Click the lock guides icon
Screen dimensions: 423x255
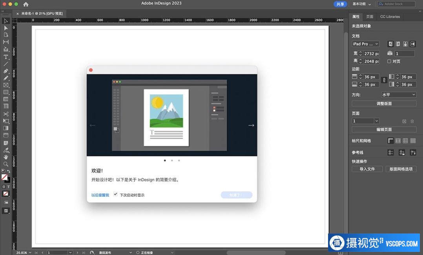(402, 153)
